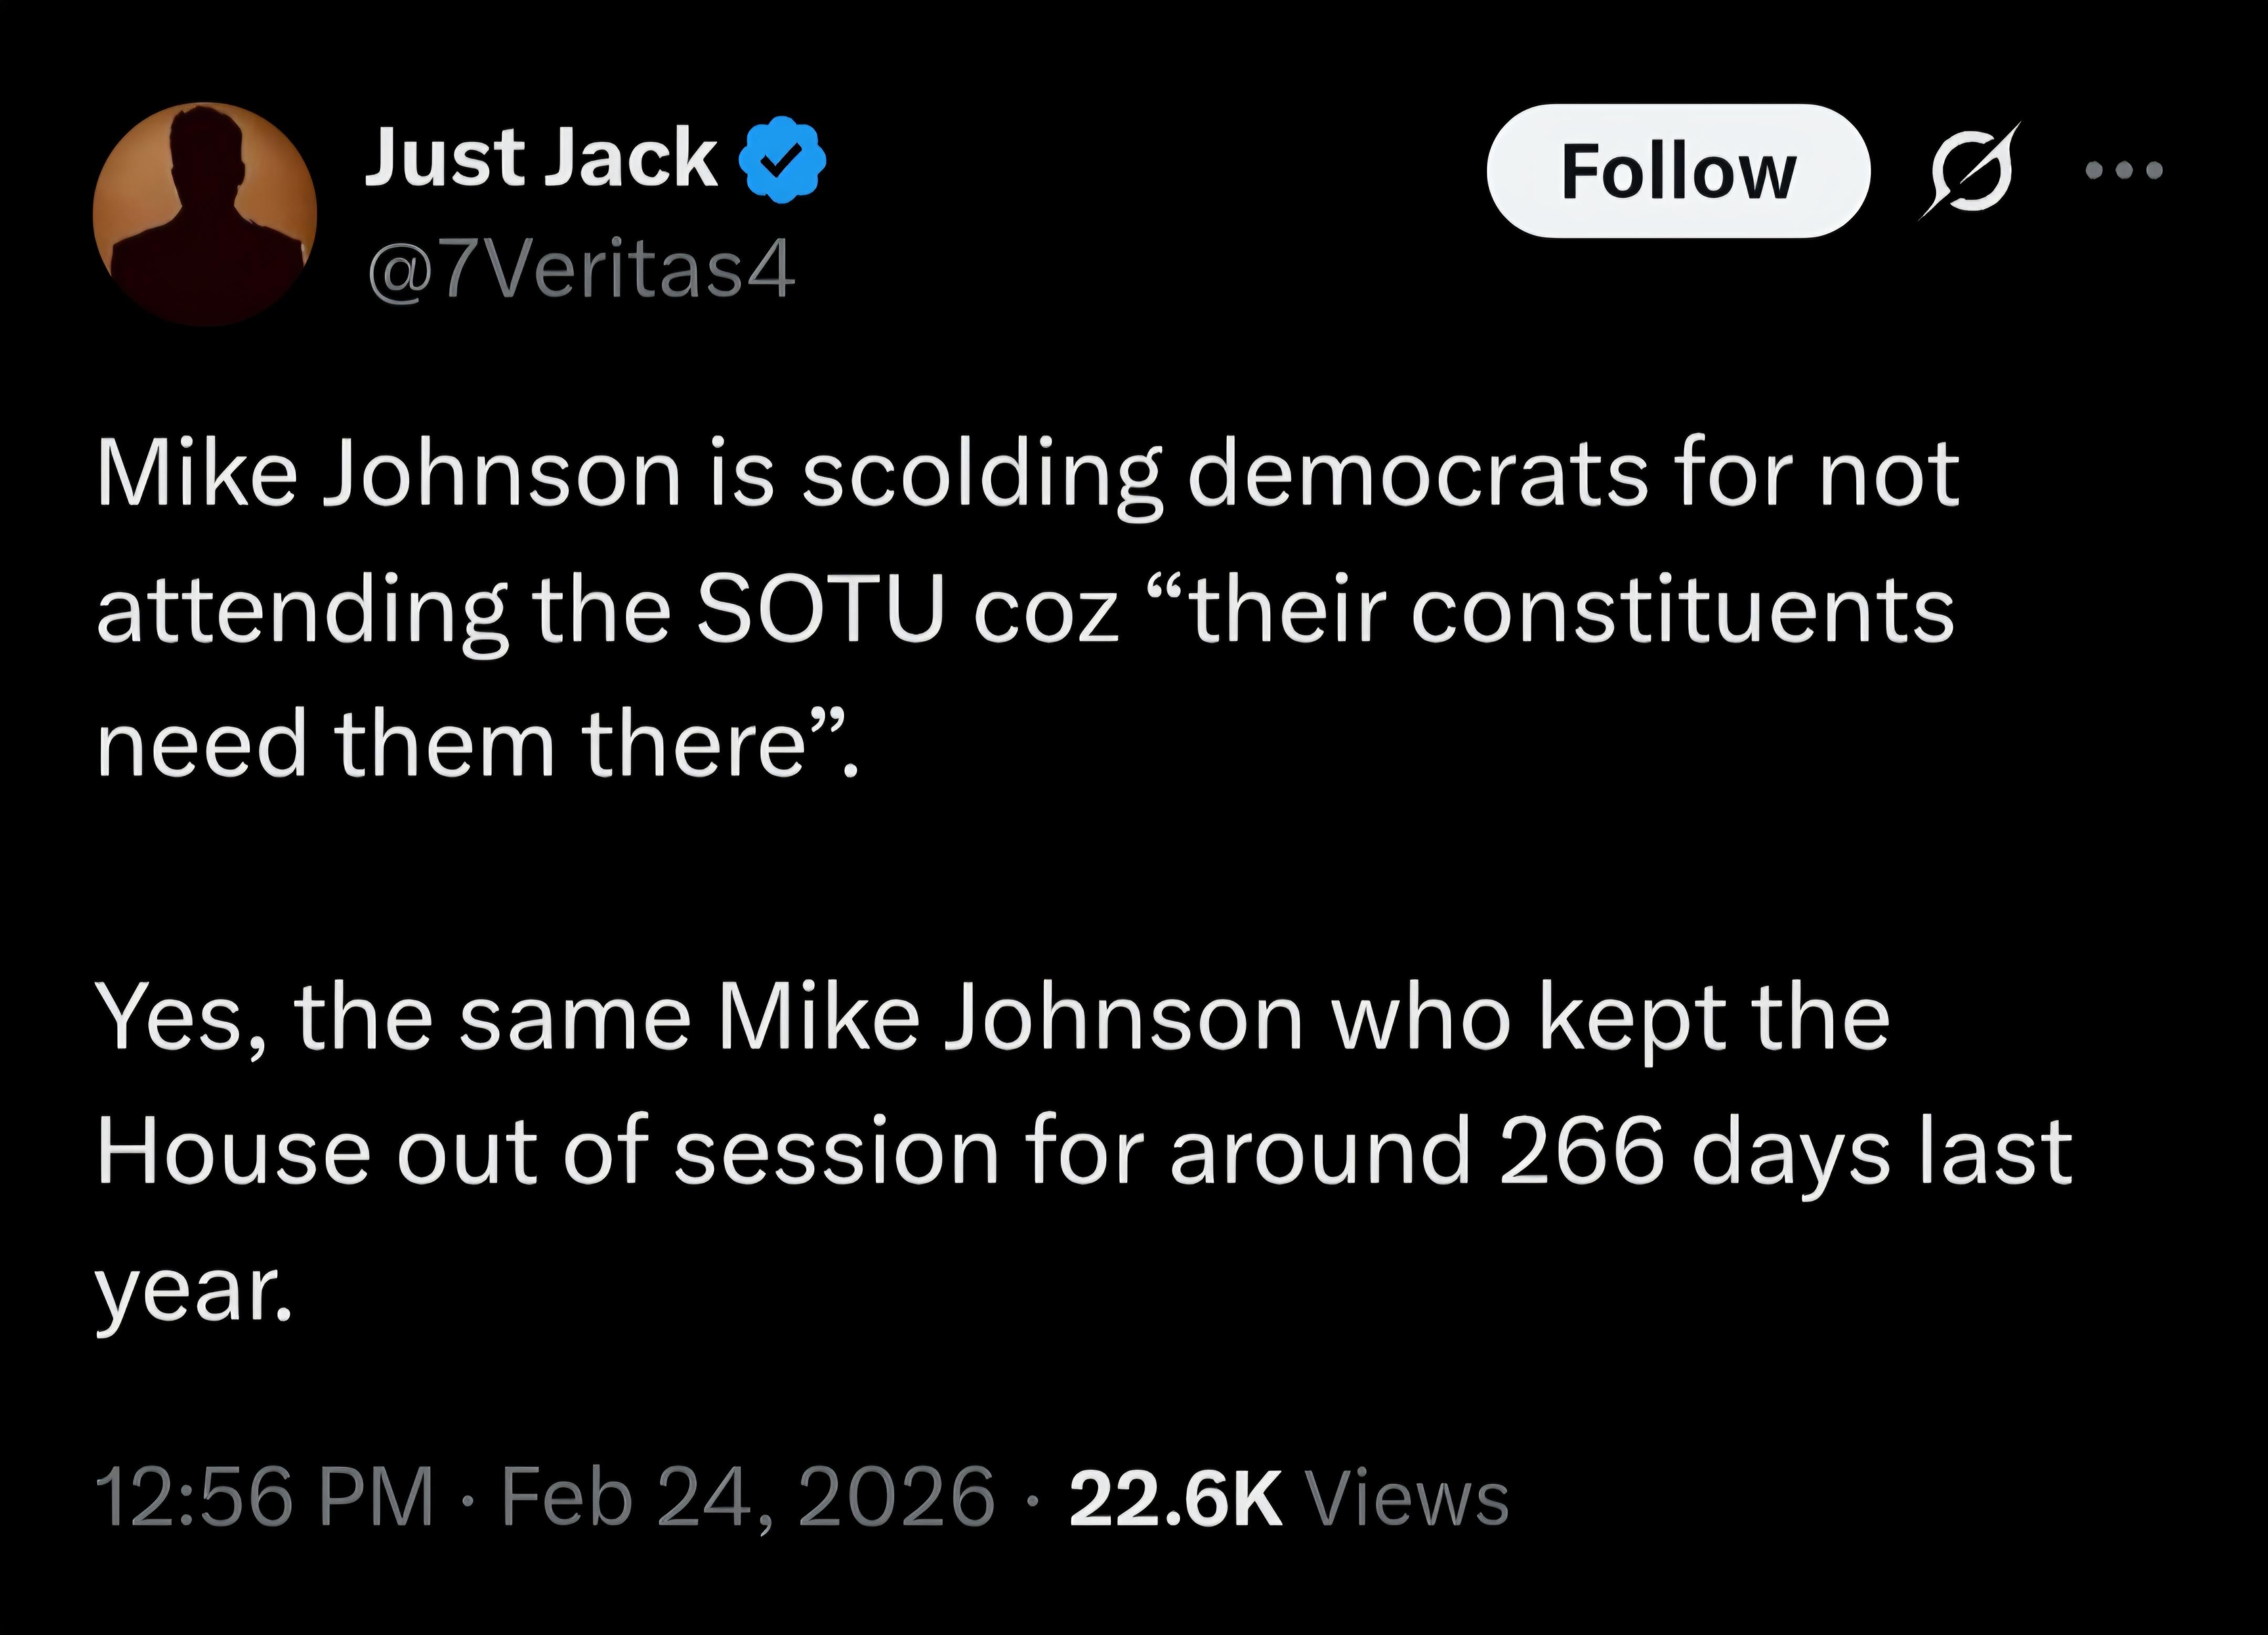Click the word House in the post
This screenshot has height=1635, width=2268.
(x=234, y=1151)
